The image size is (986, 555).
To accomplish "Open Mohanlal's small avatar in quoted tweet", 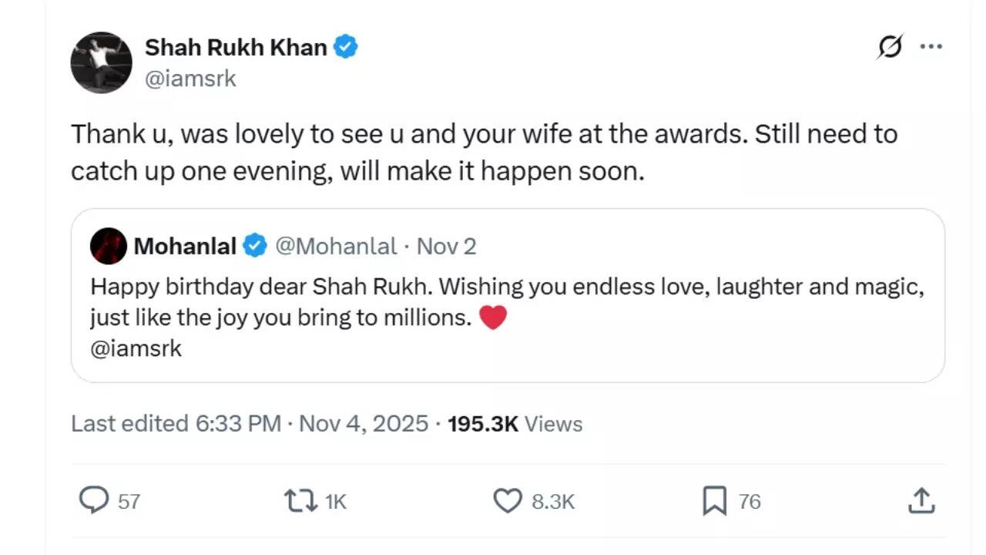I will click(109, 247).
